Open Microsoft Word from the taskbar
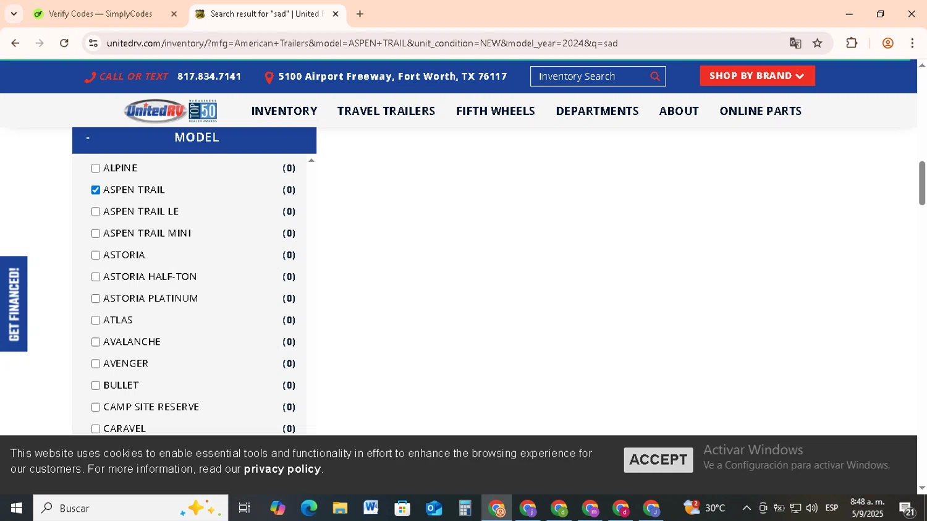927x521 pixels. [x=371, y=508]
